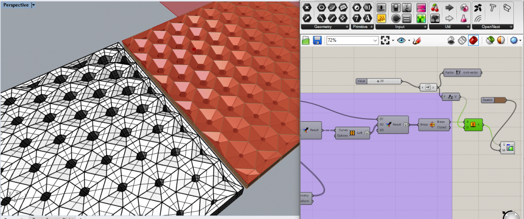Screen dimensions: 524x219
Task: Select the Extrude component node on the canvas
Action: point(473,124)
